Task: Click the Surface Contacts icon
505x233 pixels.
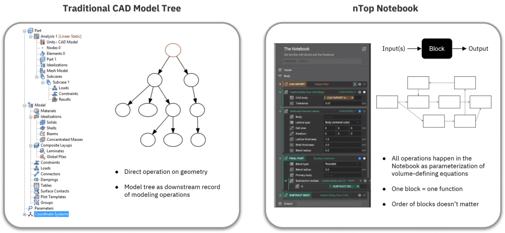Action: [x=36, y=191]
